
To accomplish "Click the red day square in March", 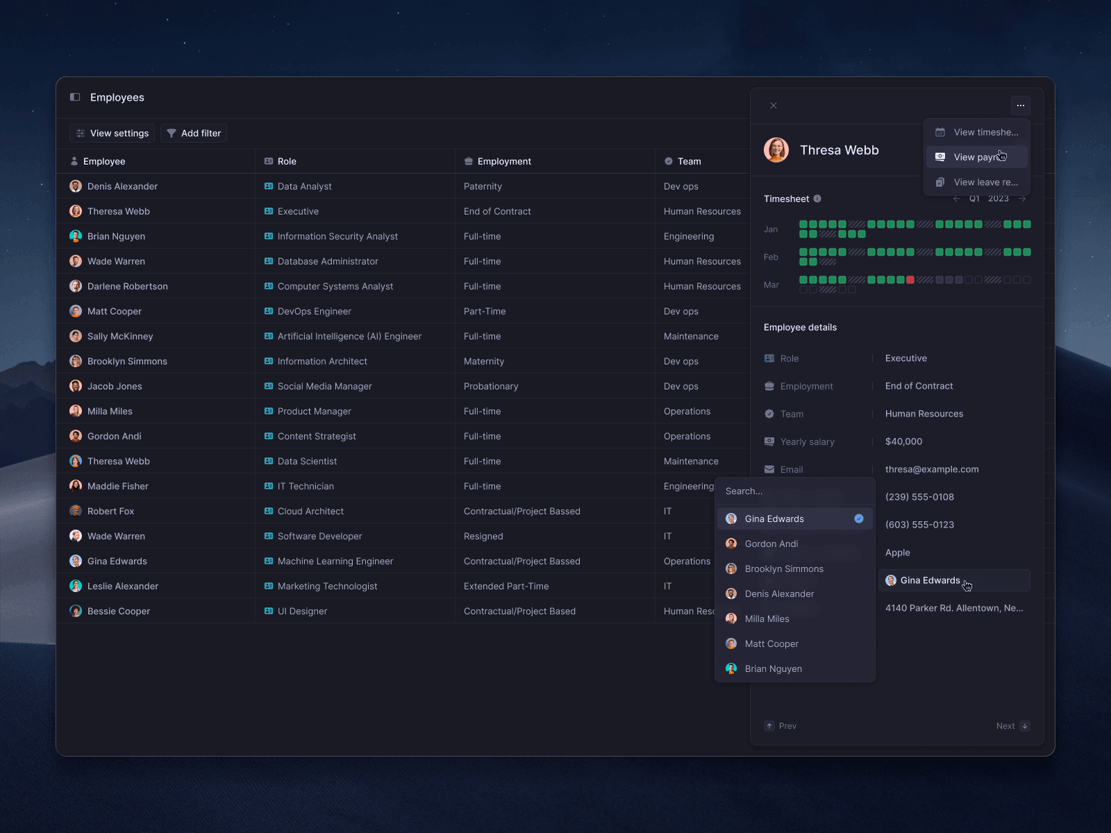I will pos(910,280).
